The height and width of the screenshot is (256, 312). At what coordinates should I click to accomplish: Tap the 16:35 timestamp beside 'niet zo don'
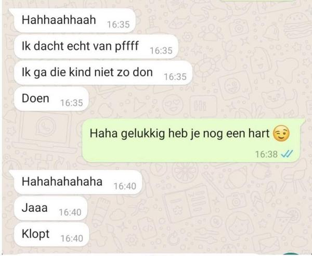(175, 76)
